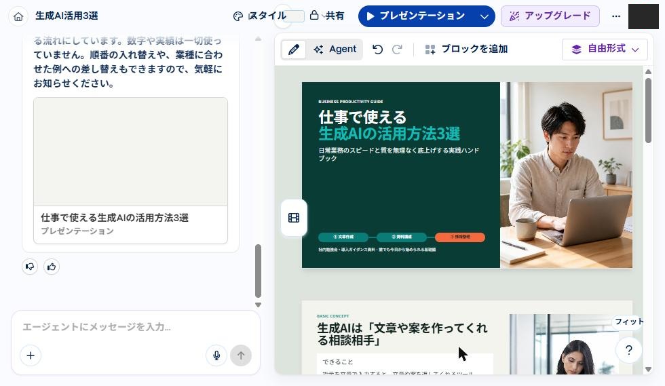665x386 pixels.
Task: Select the green heading 生成AIの活用方法3選
Action: click(x=389, y=134)
